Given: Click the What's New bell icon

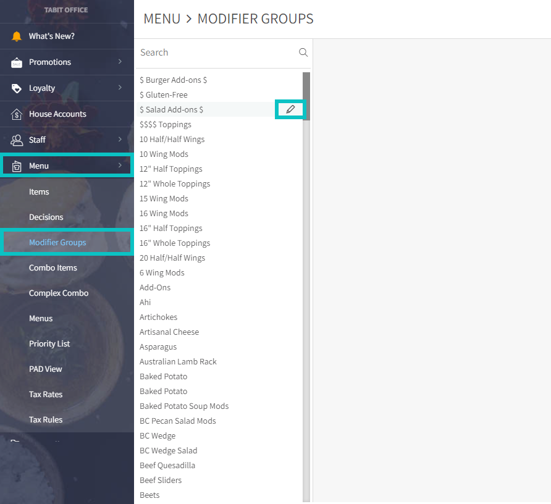Looking at the screenshot, I should [17, 36].
